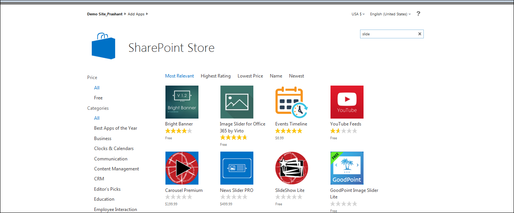Image resolution: width=514 pixels, height=213 pixels.
Task: Click the Image Slider Virto star rating
Action: click(x=233, y=137)
